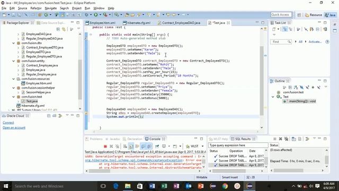Viewport: 339px width, 191px height.
Task: Click the Open Type icon in toolbar
Action: [127, 15]
